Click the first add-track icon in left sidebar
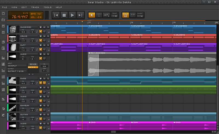Screen dimensions: 219x134 click(x=3, y=58)
